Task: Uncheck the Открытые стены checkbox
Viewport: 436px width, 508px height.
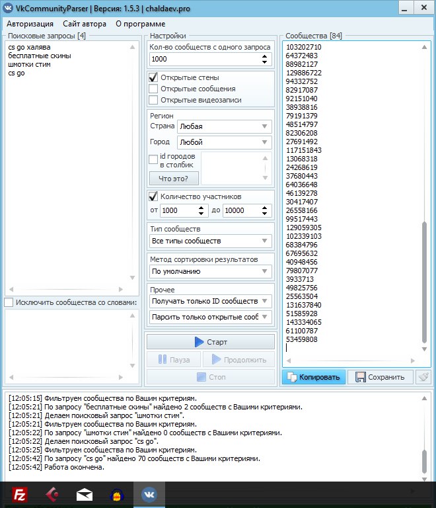Action: point(153,77)
